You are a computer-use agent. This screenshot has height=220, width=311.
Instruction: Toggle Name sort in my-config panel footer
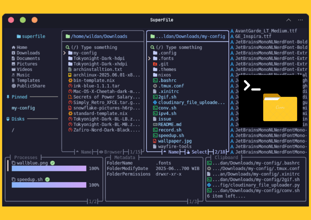click(x=171, y=152)
